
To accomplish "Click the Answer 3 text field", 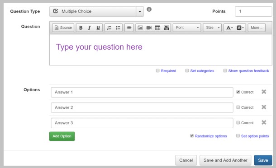I will click(x=142, y=123).
